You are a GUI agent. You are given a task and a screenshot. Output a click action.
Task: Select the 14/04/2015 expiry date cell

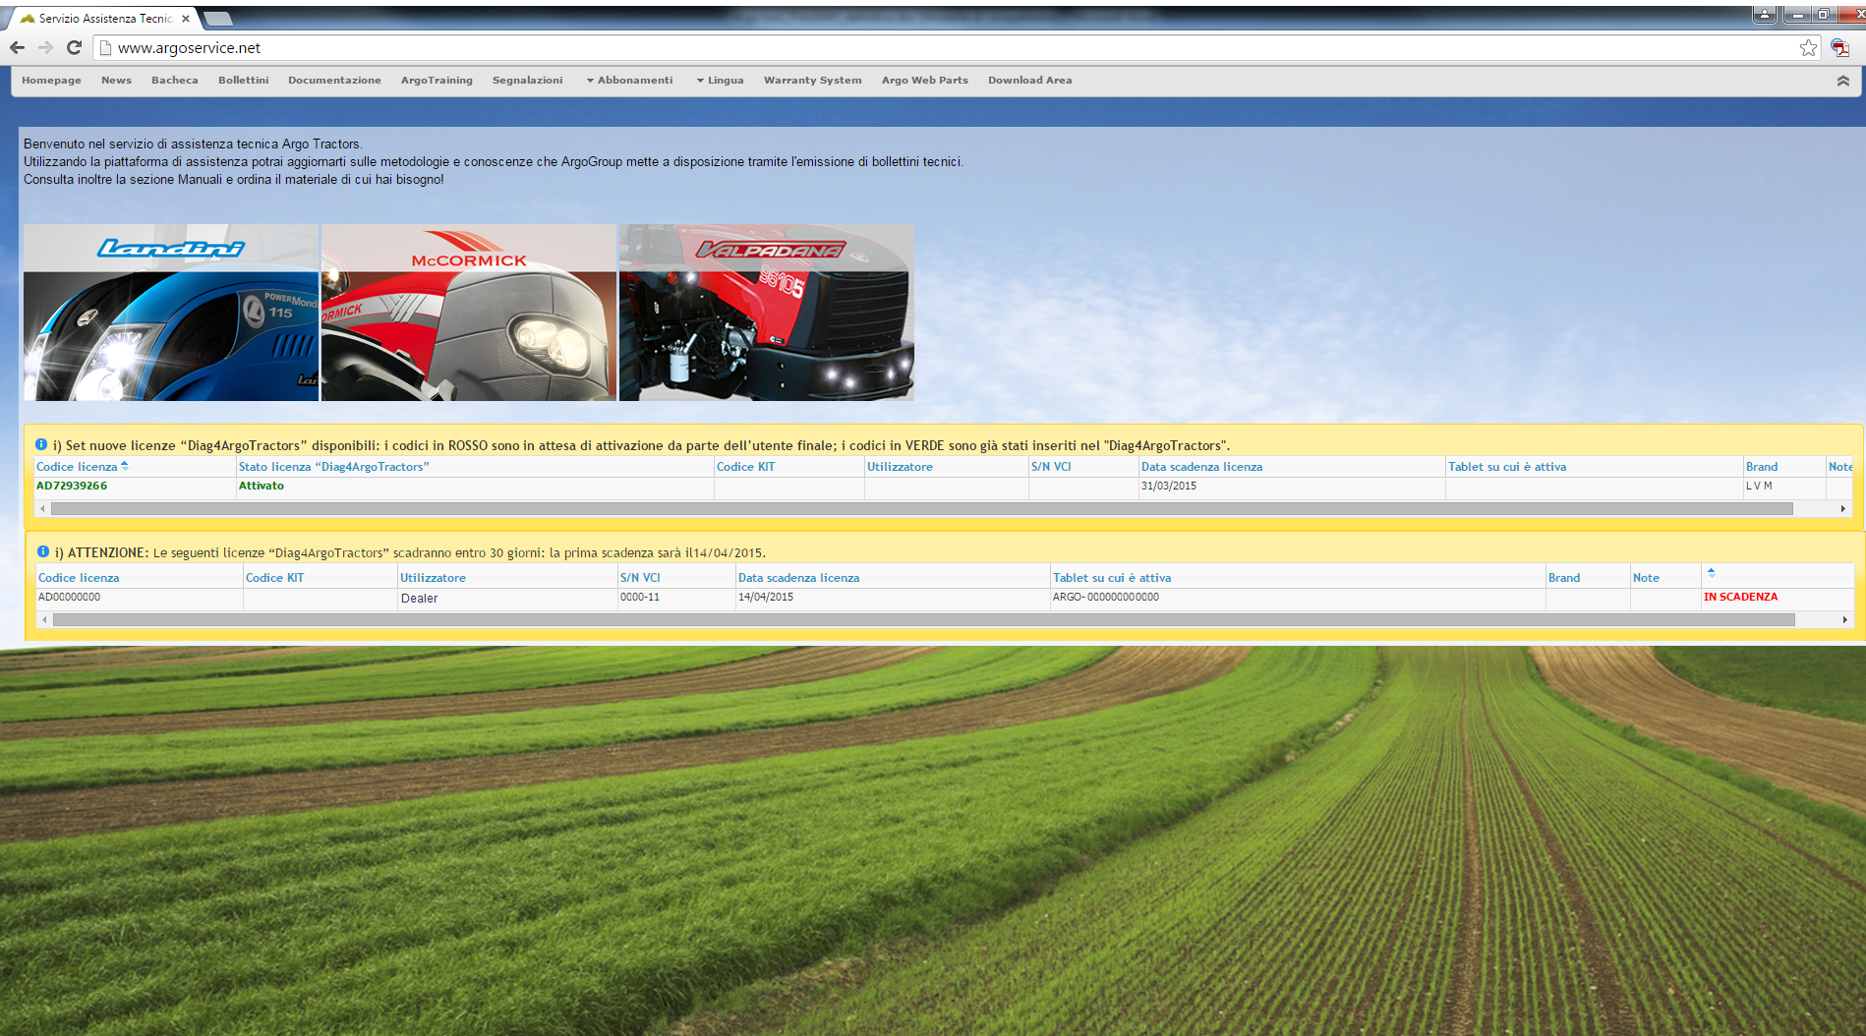click(x=766, y=597)
